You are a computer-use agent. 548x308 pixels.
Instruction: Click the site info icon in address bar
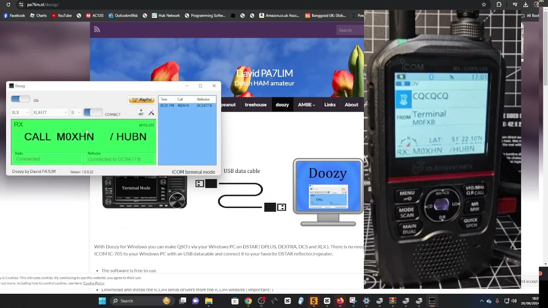click(21, 4)
